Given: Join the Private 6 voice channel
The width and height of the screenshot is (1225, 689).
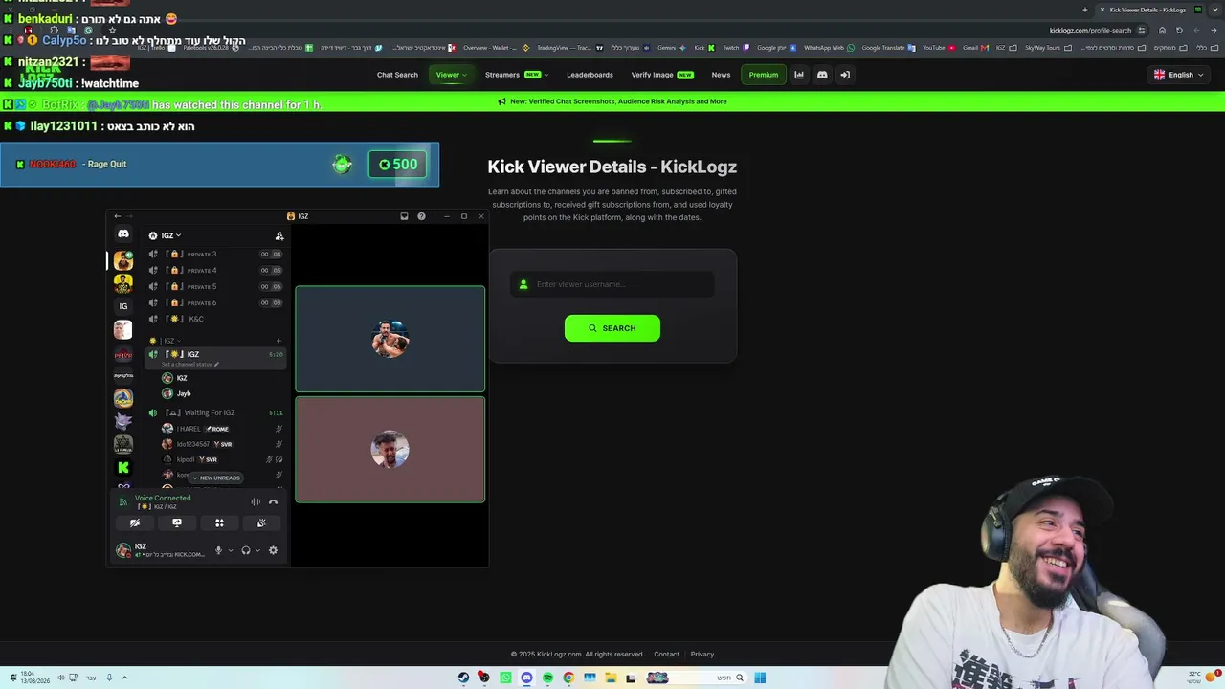Looking at the screenshot, I should tap(215, 303).
